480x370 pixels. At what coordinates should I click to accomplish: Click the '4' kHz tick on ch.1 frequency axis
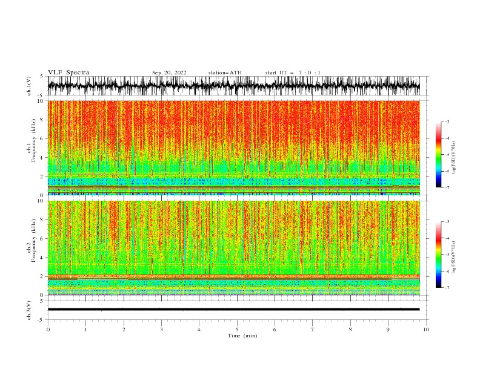point(42,158)
